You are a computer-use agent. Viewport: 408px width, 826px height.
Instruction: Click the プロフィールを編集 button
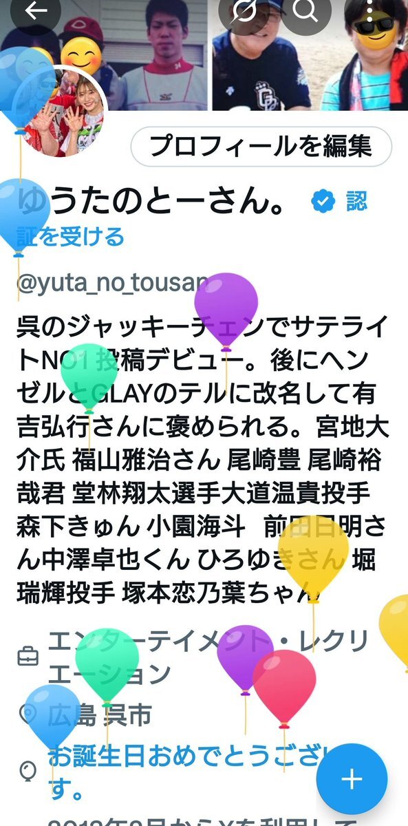[x=261, y=147]
